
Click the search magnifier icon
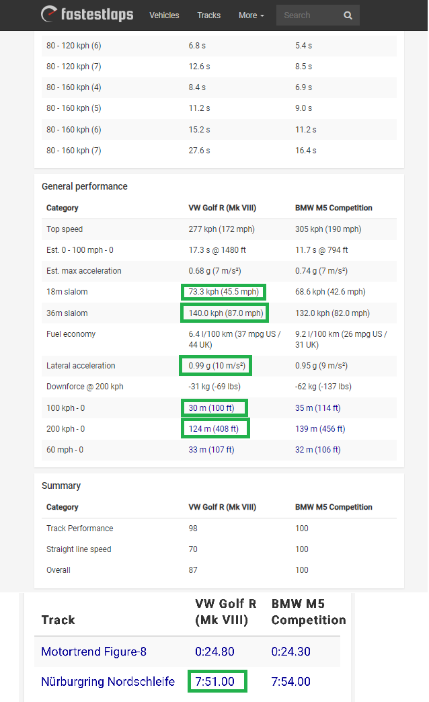point(348,15)
